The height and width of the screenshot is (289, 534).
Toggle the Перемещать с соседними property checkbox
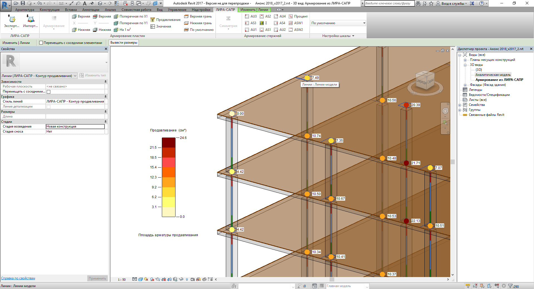click(x=49, y=92)
